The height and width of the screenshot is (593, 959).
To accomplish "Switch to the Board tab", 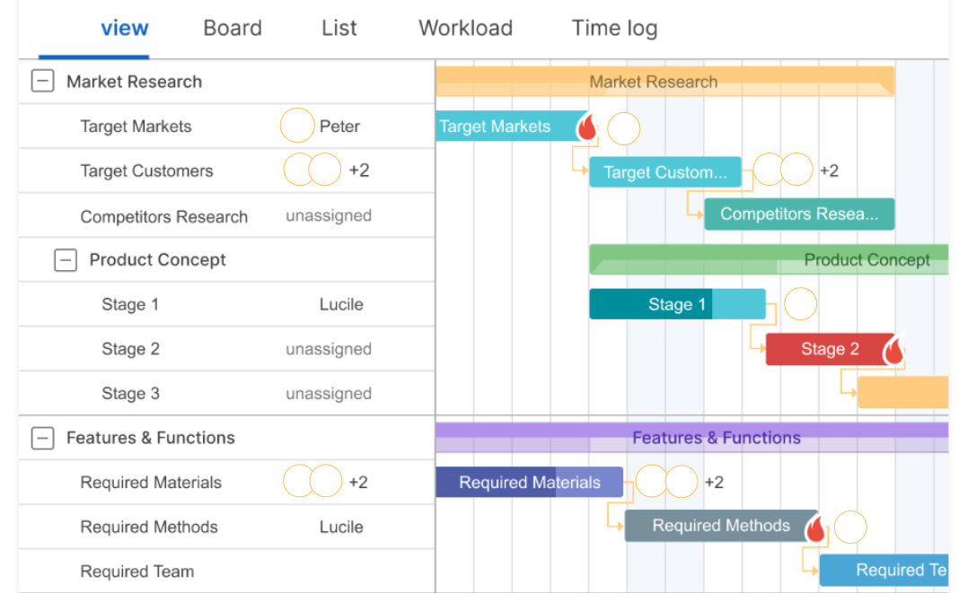I will [233, 28].
